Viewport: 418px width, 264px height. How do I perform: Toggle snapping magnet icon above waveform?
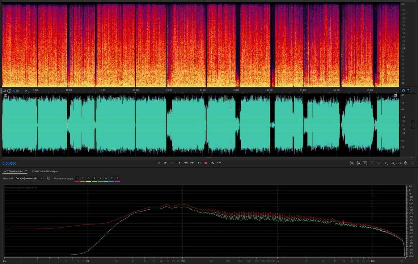(403, 90)
